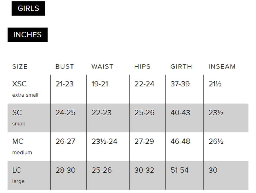Click the BUST column header
Screen dimensions: 256x193
point(65,67)
